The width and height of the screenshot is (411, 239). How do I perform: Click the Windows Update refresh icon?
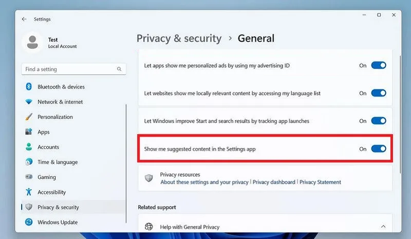29,222
